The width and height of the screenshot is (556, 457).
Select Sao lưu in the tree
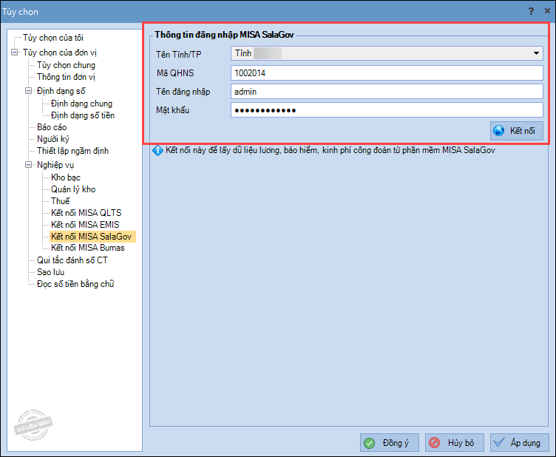(x=50, y=272)
